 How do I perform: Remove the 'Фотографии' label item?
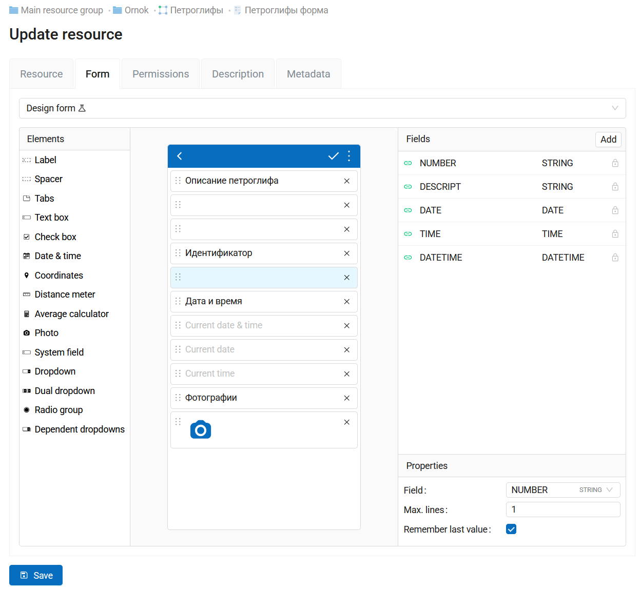347,398
